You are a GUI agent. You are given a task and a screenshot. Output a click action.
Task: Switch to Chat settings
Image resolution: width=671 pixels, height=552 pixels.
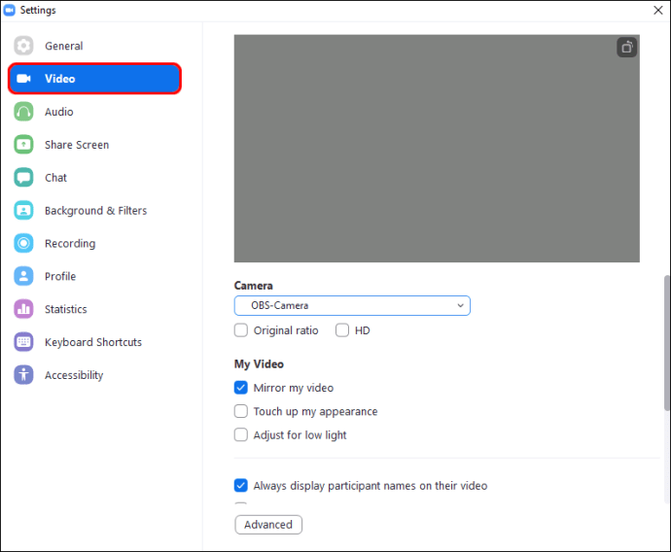(55, 178)
